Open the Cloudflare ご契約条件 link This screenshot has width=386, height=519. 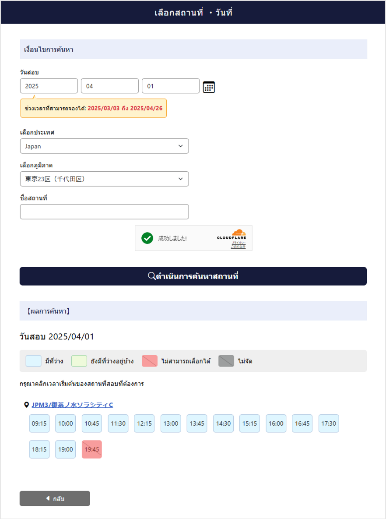coord(238,247)
